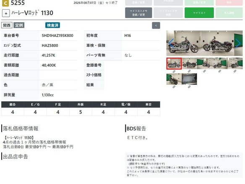
Task: Click the マイリストメモ 登録/変更 button
Action: 138,13
